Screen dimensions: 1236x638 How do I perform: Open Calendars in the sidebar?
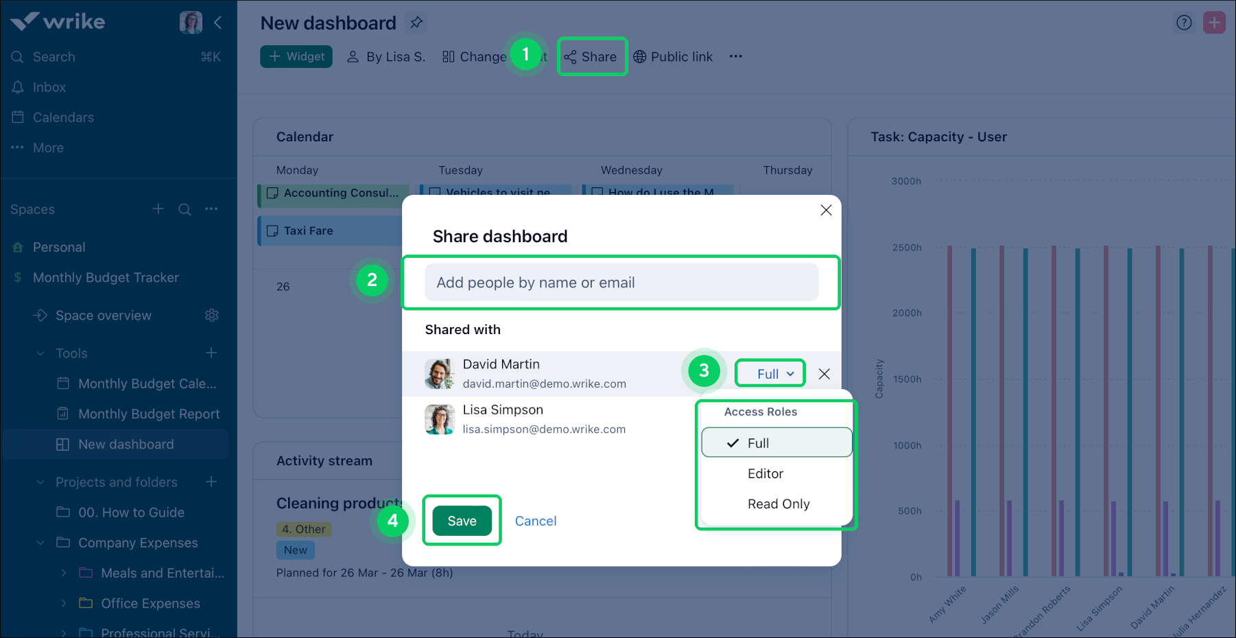(63, 117)
